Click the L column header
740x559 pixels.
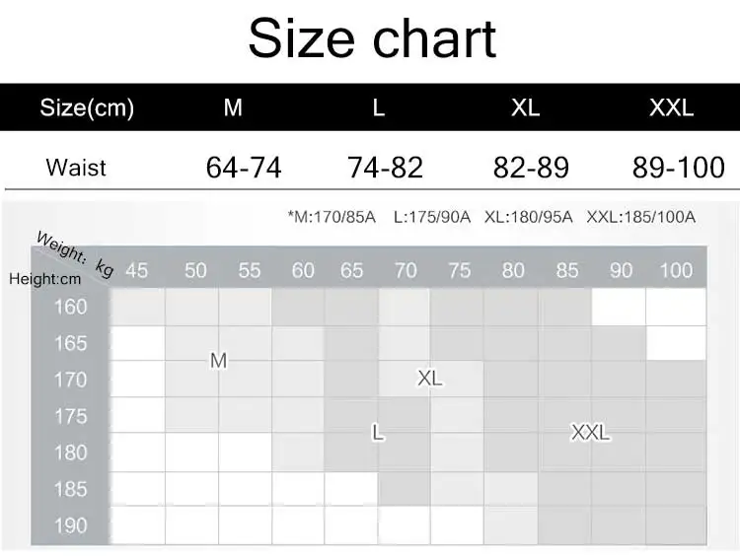click(x=379, y=107)
